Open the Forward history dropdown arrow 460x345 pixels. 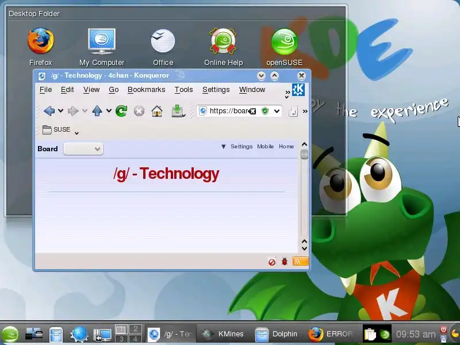pyautogui.click(x=85, y=110)
